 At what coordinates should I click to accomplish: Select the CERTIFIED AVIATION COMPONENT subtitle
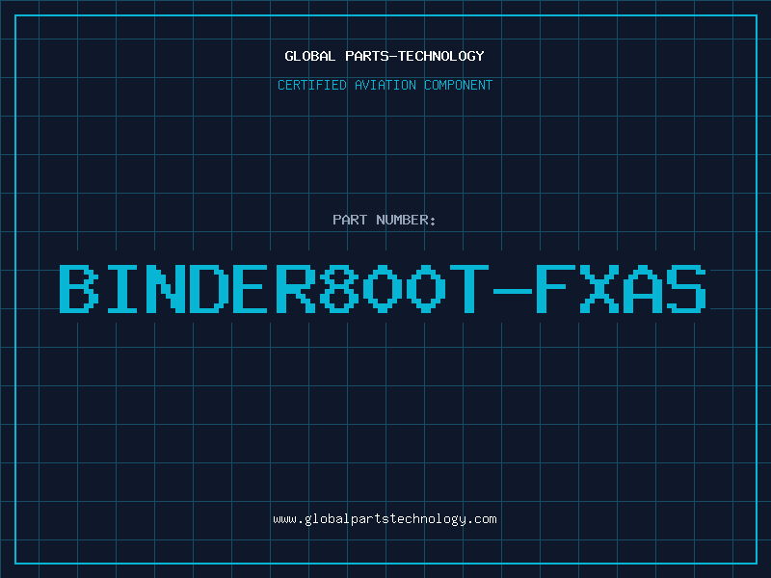click(385, 85)
